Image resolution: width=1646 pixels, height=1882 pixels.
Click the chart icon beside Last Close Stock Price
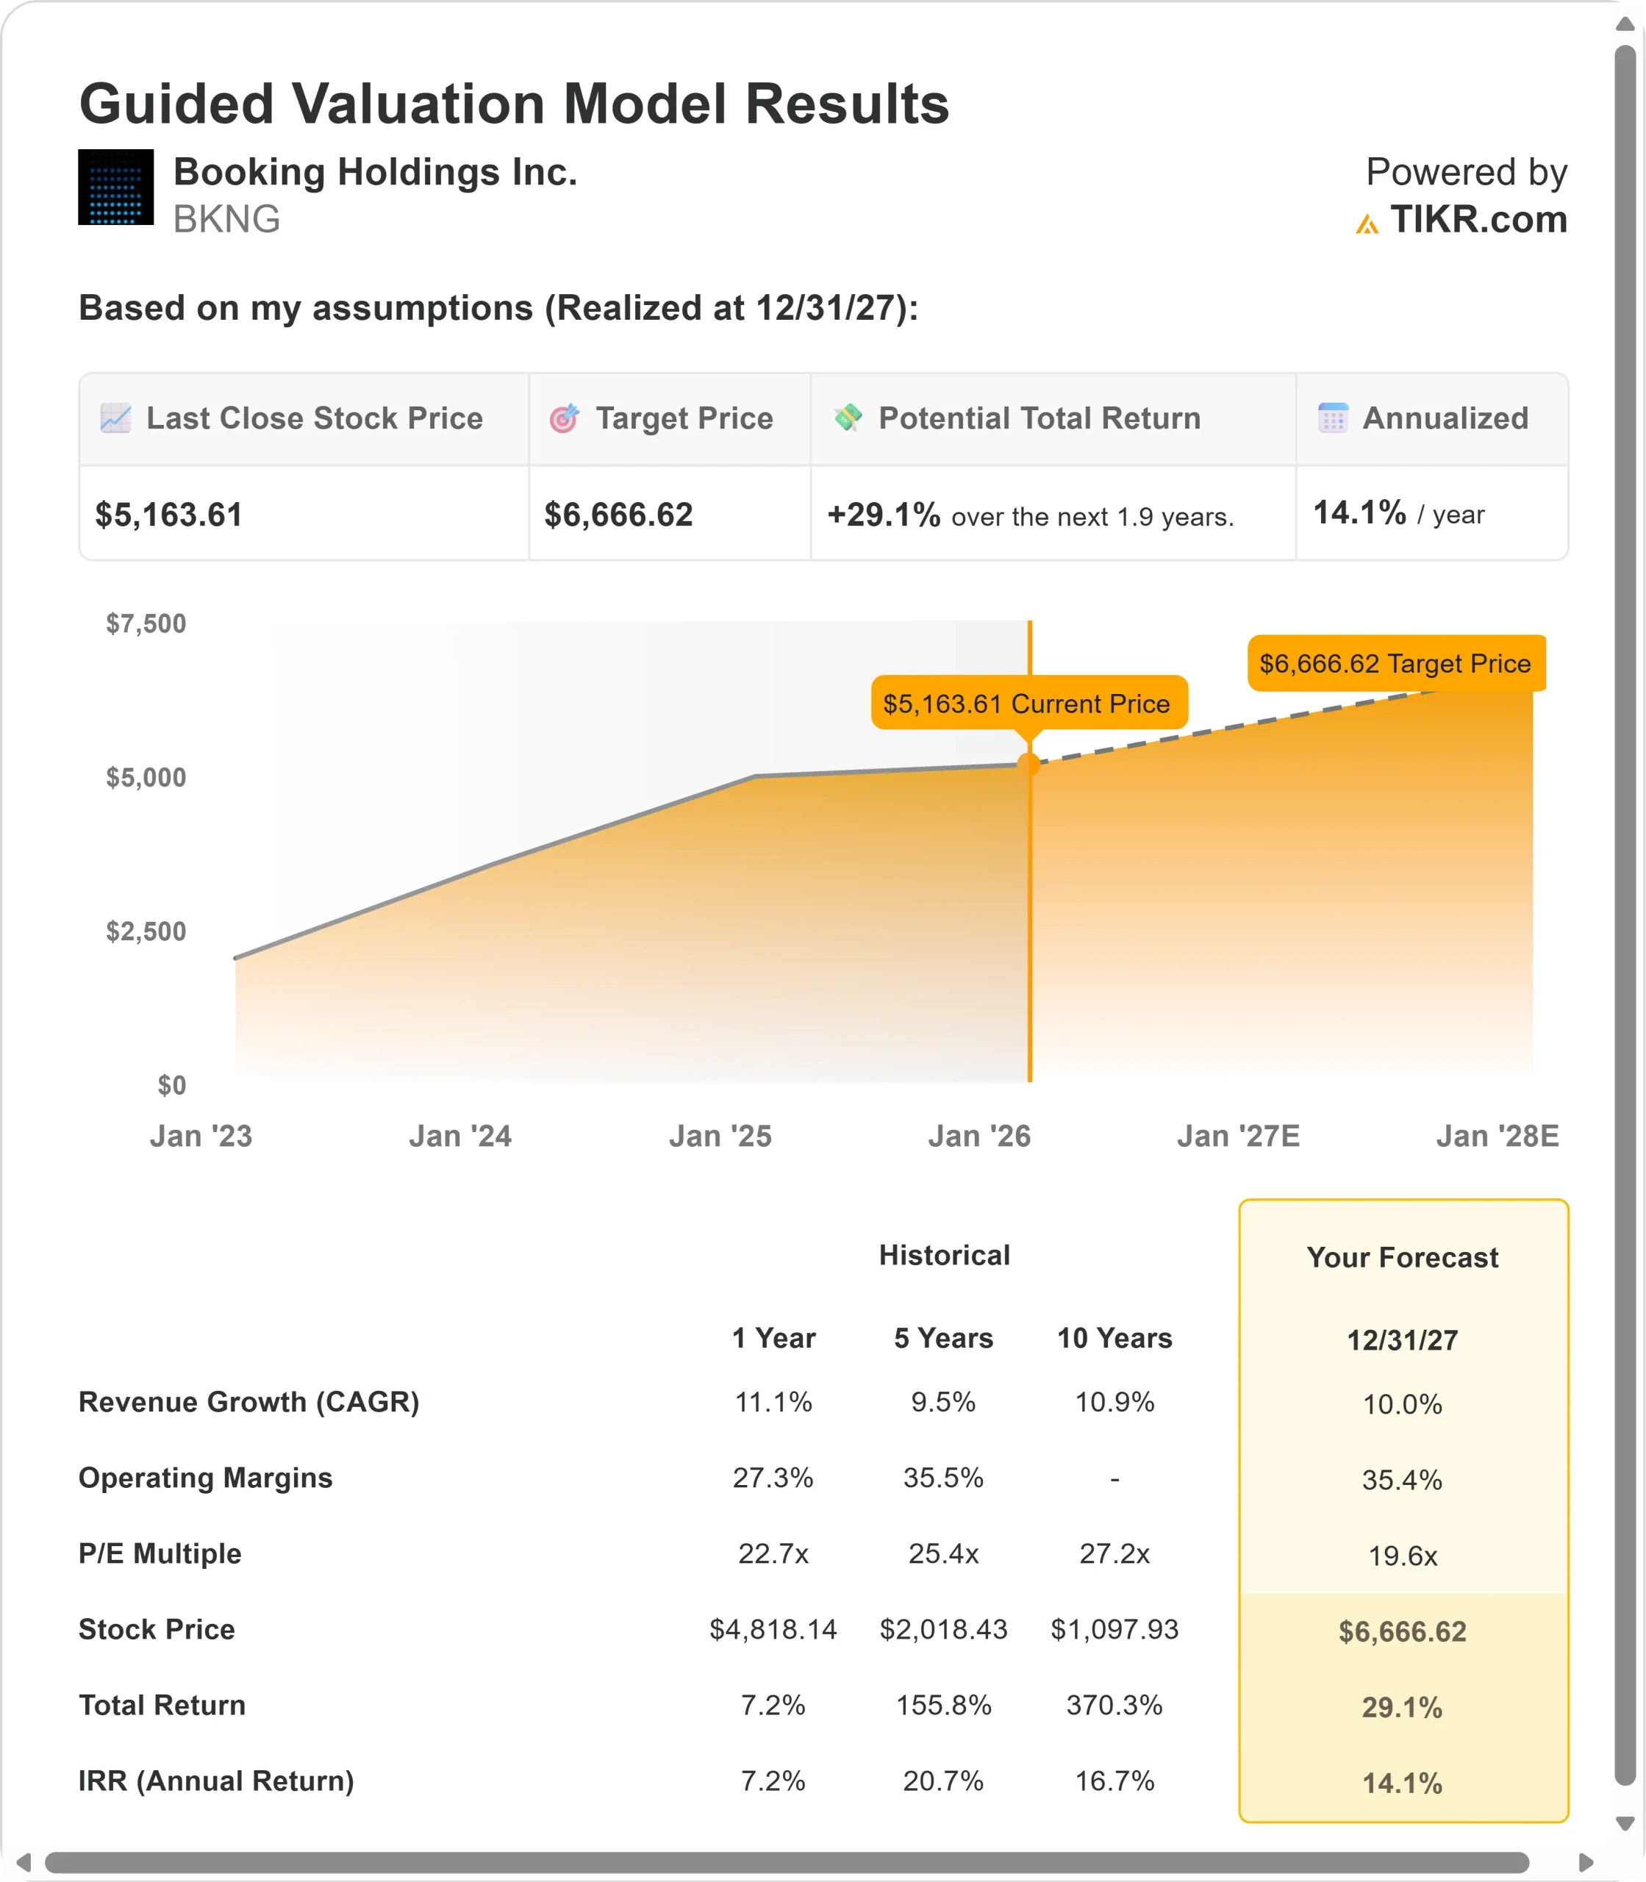[115, 418]
